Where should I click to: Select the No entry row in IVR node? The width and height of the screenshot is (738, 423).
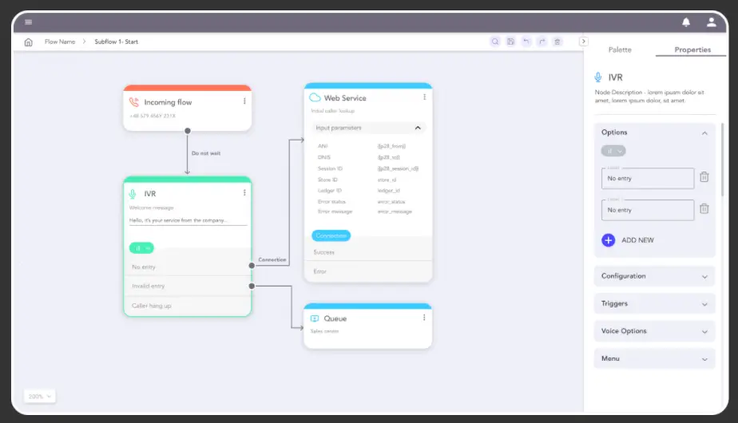188,267
